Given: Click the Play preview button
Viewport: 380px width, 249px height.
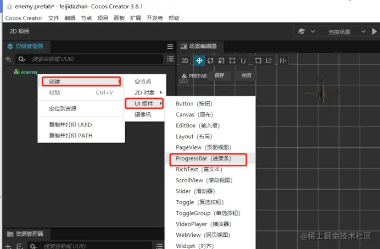Looking at the screenshot, I should tap(375, 31).
